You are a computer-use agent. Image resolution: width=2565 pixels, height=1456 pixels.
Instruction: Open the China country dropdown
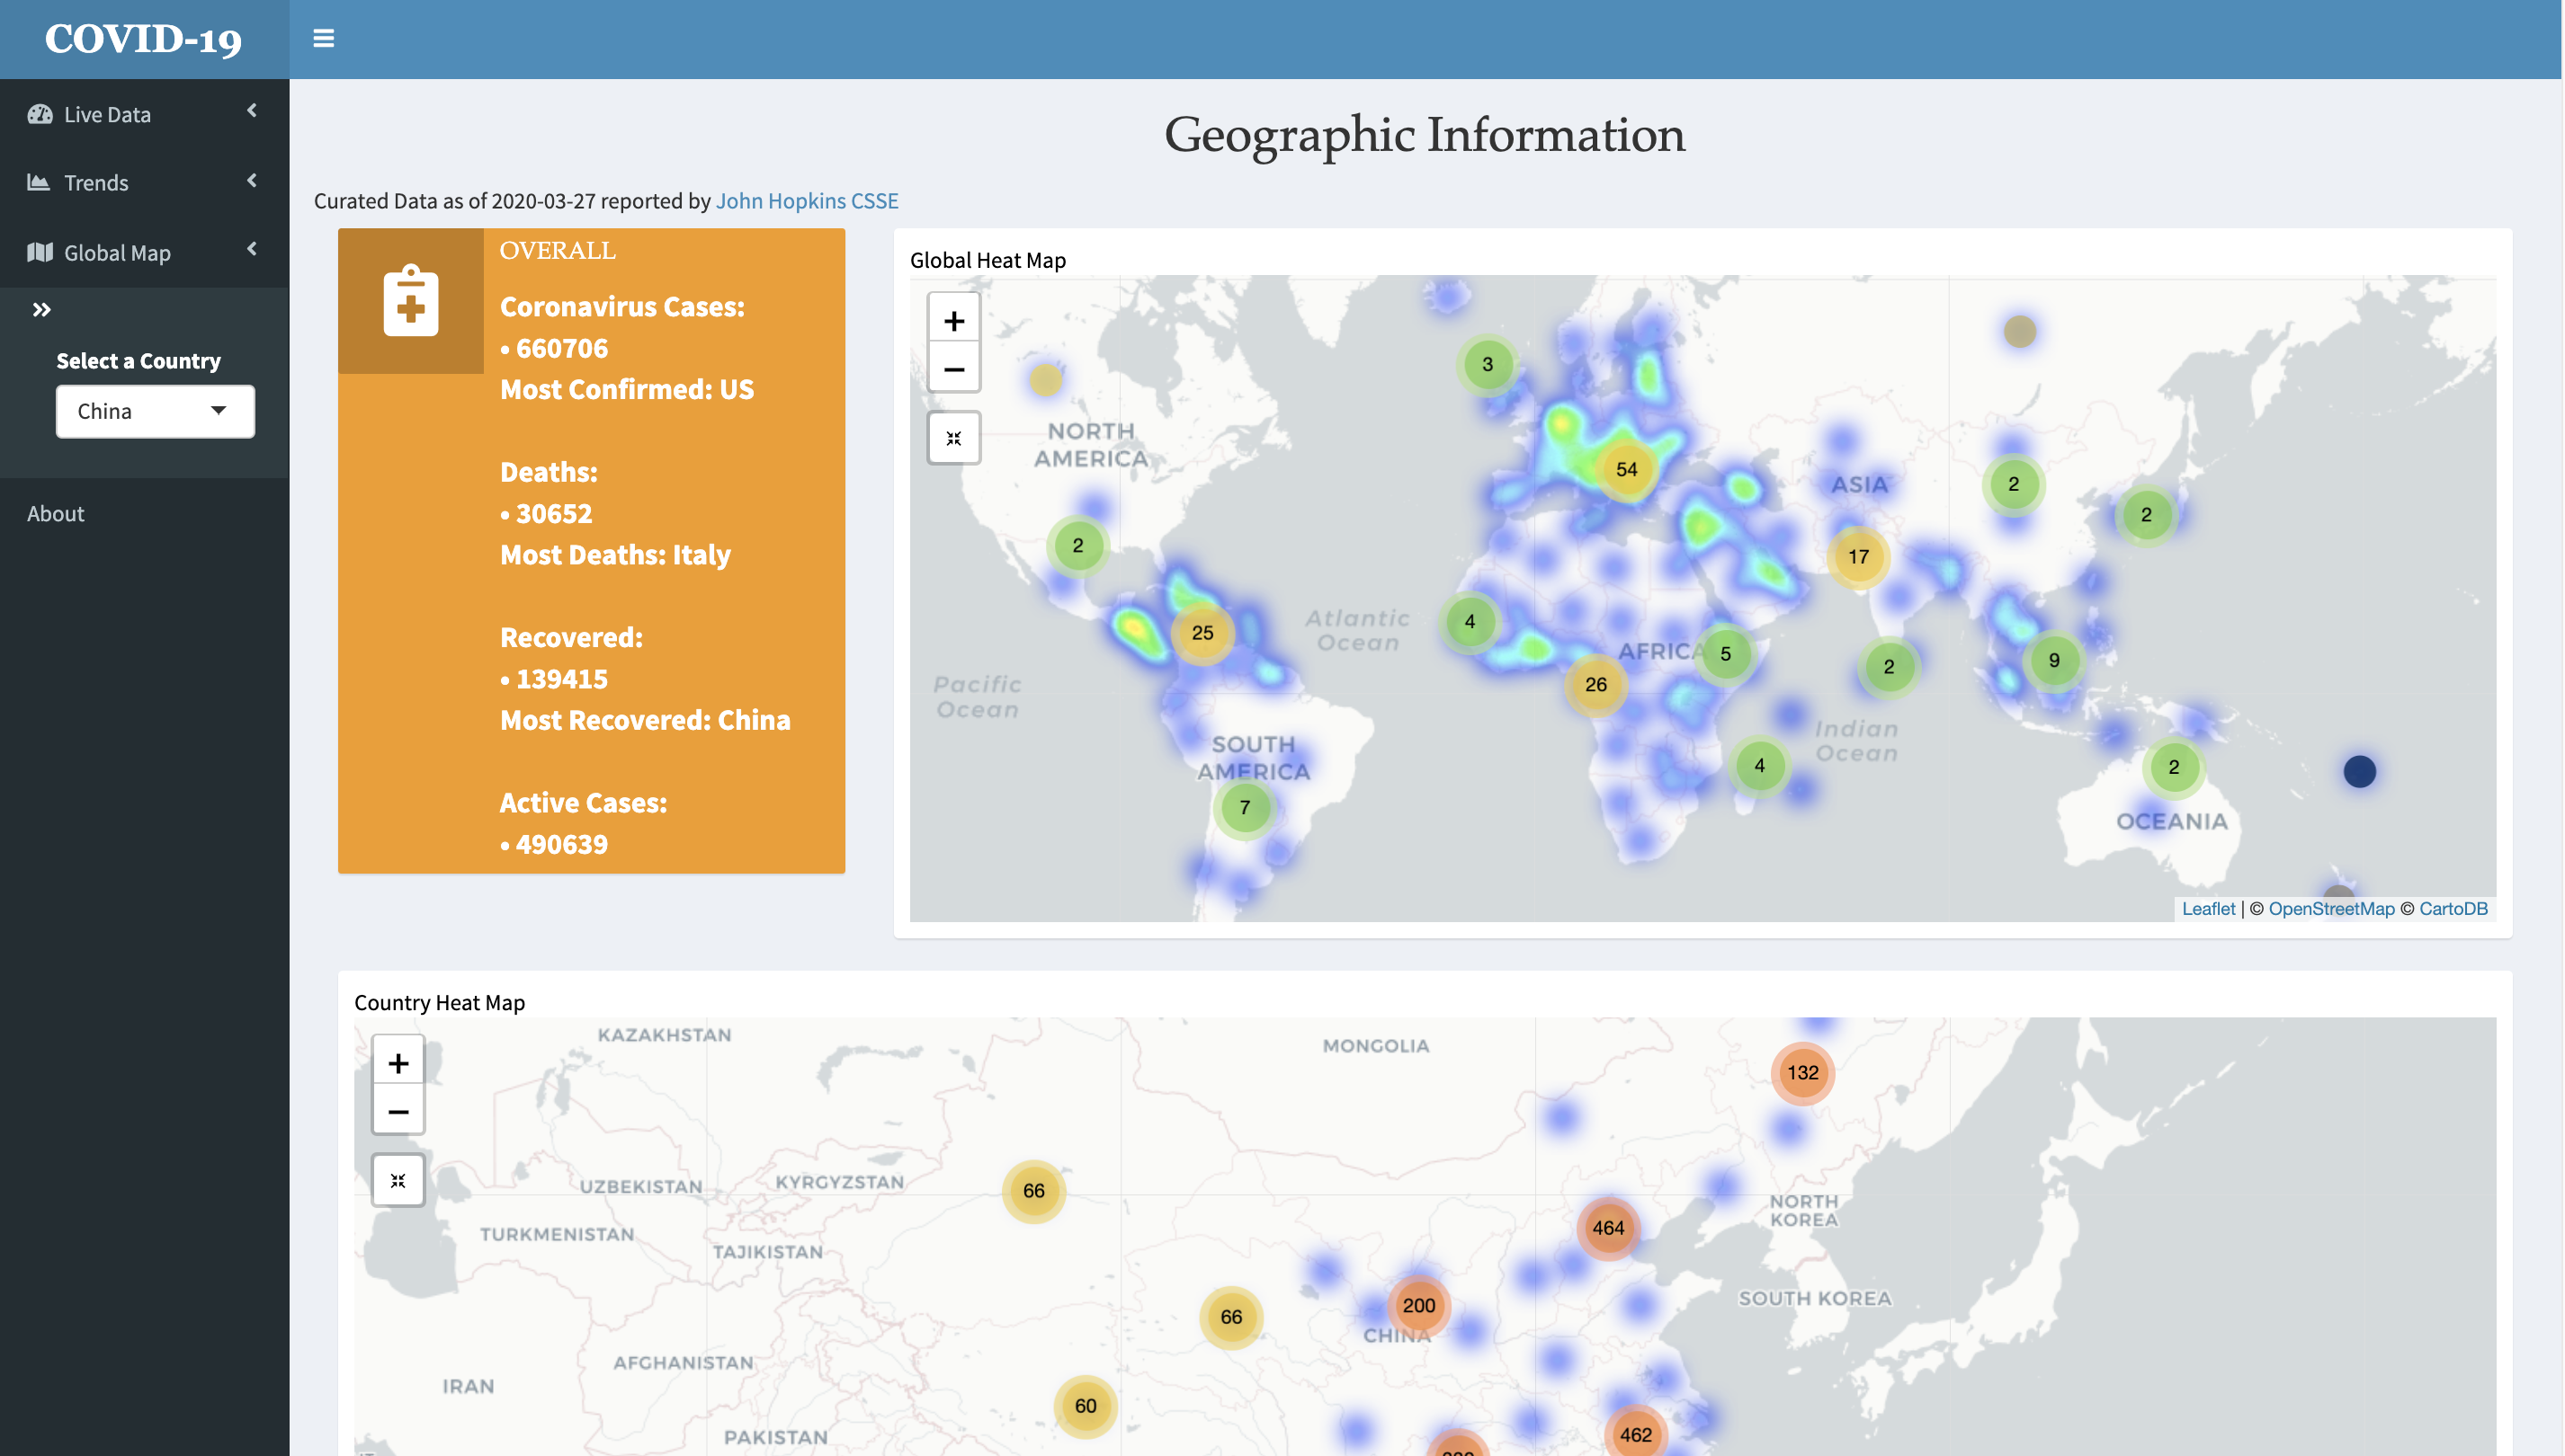click(155, 411)
